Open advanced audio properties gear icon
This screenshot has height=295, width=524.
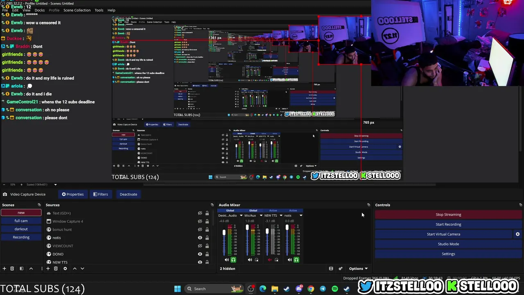tap(340, 268)
